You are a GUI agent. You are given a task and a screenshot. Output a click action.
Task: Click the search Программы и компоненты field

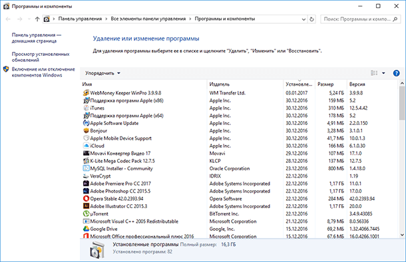pyautogui.click(x=357, y=19)
